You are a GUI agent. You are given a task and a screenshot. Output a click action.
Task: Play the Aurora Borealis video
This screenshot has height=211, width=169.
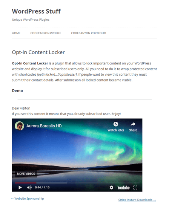pyautogui.click(x=20, y=188)
